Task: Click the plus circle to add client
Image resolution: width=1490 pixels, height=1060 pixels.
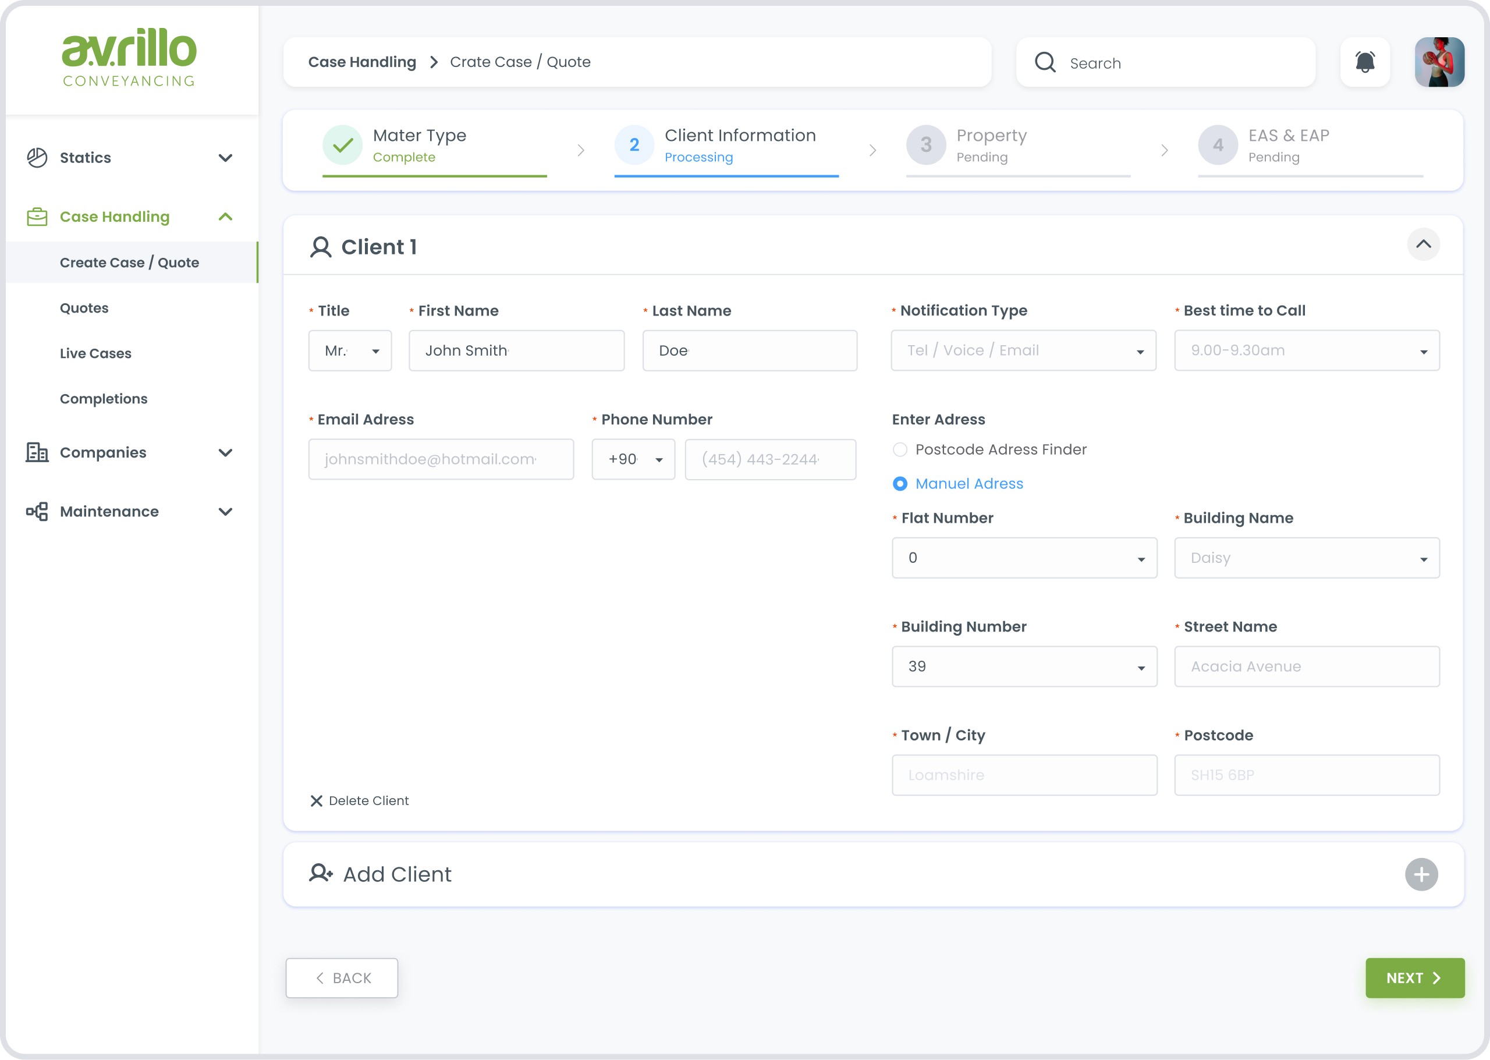Action: point(1421,874)
